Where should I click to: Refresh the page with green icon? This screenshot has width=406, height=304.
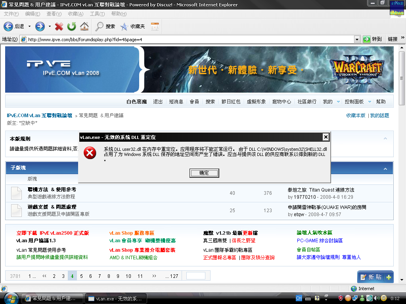71,27
